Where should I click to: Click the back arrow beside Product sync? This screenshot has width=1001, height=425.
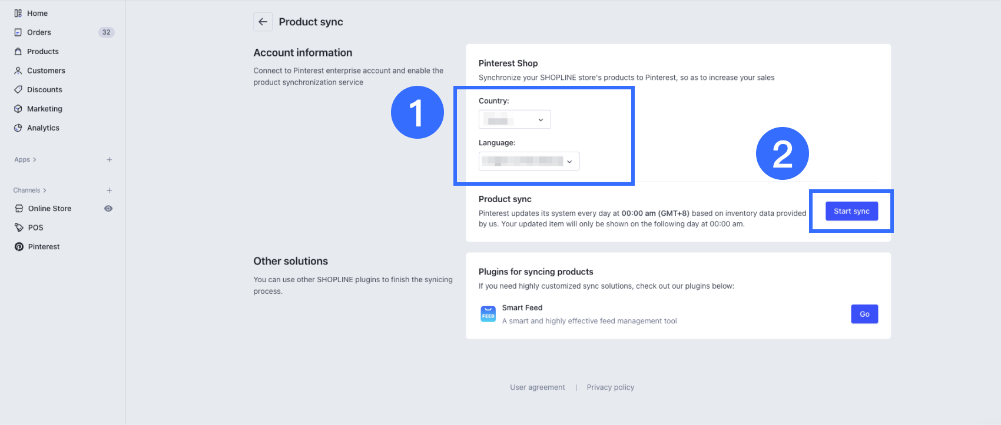[263, 22]
